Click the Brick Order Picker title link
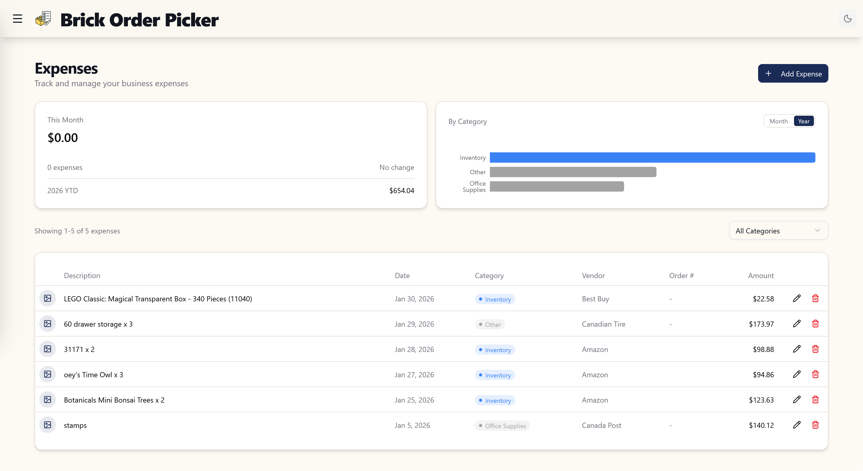The image size is (863, 471). (x=139, y=19)
